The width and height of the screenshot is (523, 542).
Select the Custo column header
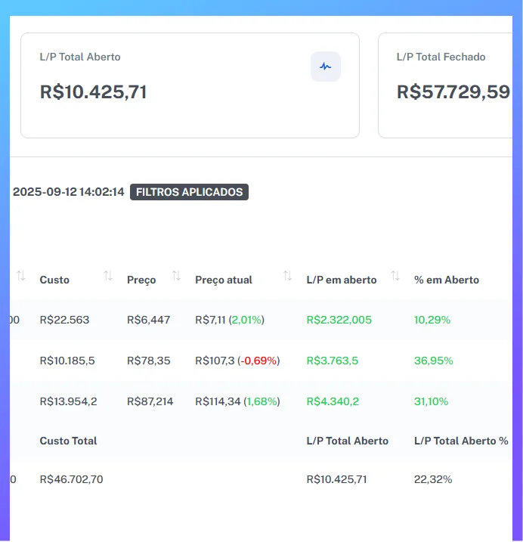(54, 280)
